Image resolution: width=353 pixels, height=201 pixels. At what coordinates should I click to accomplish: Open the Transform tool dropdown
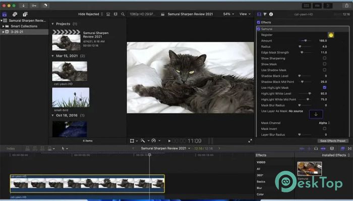[134, 141]
